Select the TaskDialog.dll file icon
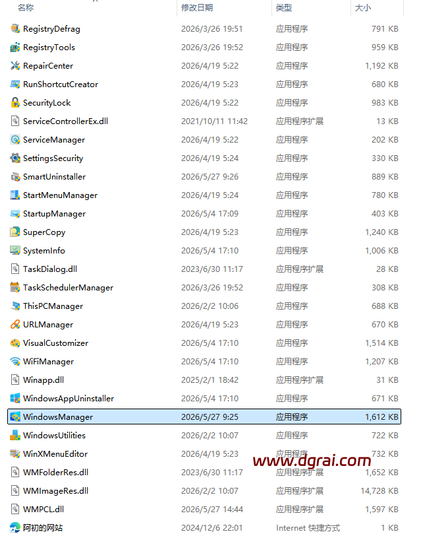The image size is (423, 534). (15, 269)
